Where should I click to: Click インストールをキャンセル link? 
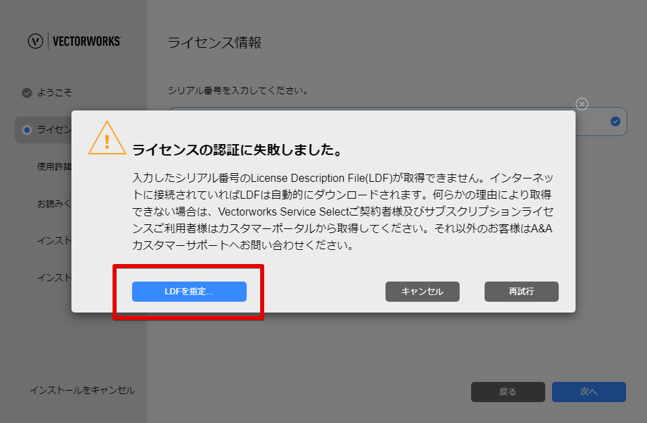tap(82, 390)
